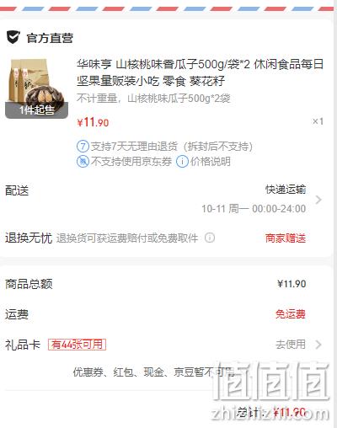Select delivery time 10-11 周一 00:00-24:00
Viewport: 337px width, 428px height.
click(x=254, y=209)
